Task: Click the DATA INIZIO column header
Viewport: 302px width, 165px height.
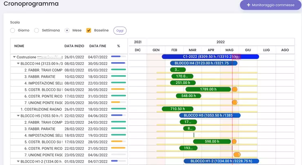Action: [74, 46]
